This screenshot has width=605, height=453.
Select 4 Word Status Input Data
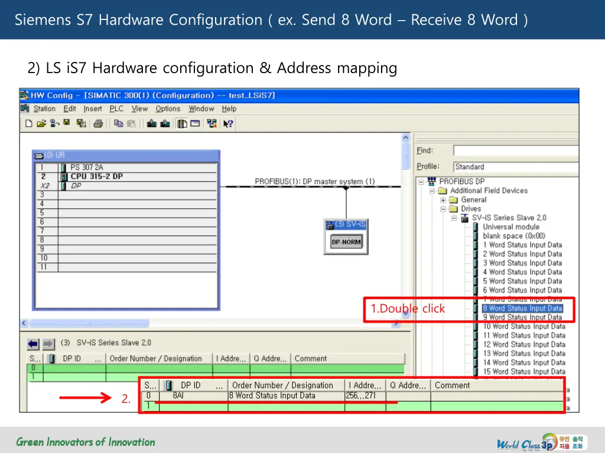pos(522,272)
